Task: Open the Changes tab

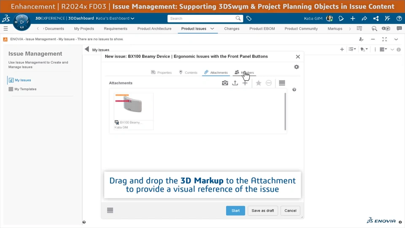Action: point(232,29)
